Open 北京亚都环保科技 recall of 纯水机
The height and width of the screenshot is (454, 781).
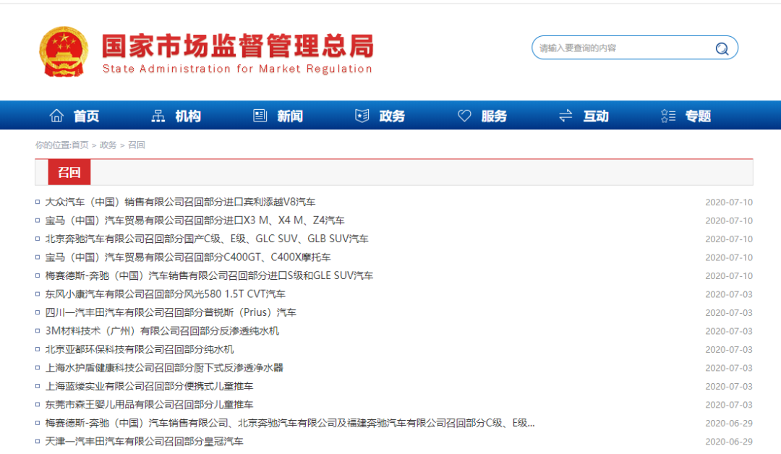click(x=140, y=349)
